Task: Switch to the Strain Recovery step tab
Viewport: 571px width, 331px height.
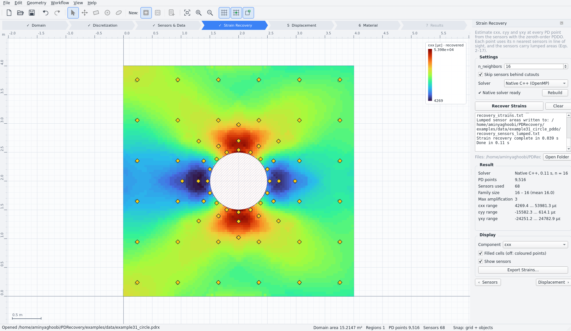Action: tap(235, 25)
